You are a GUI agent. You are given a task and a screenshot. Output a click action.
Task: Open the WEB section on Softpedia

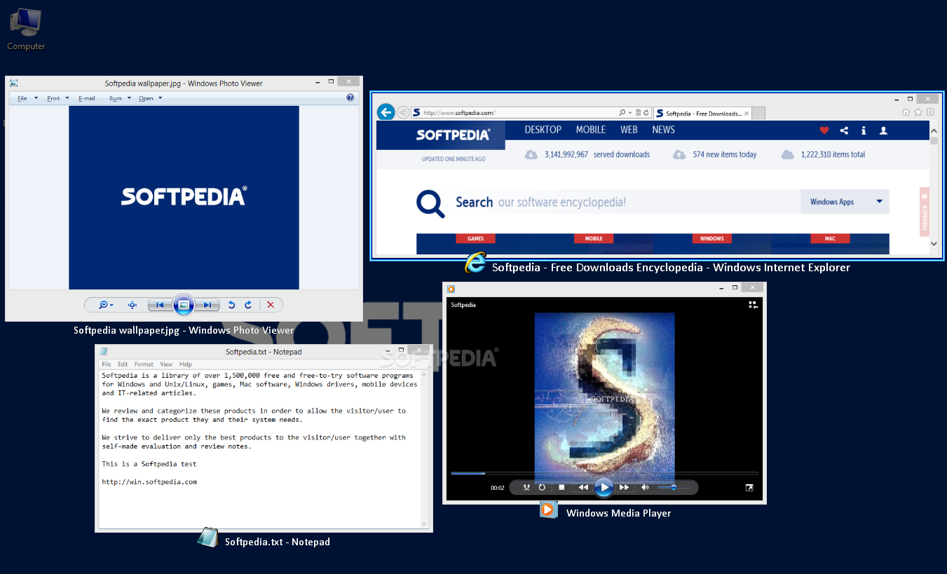click(x=629, y=130)
